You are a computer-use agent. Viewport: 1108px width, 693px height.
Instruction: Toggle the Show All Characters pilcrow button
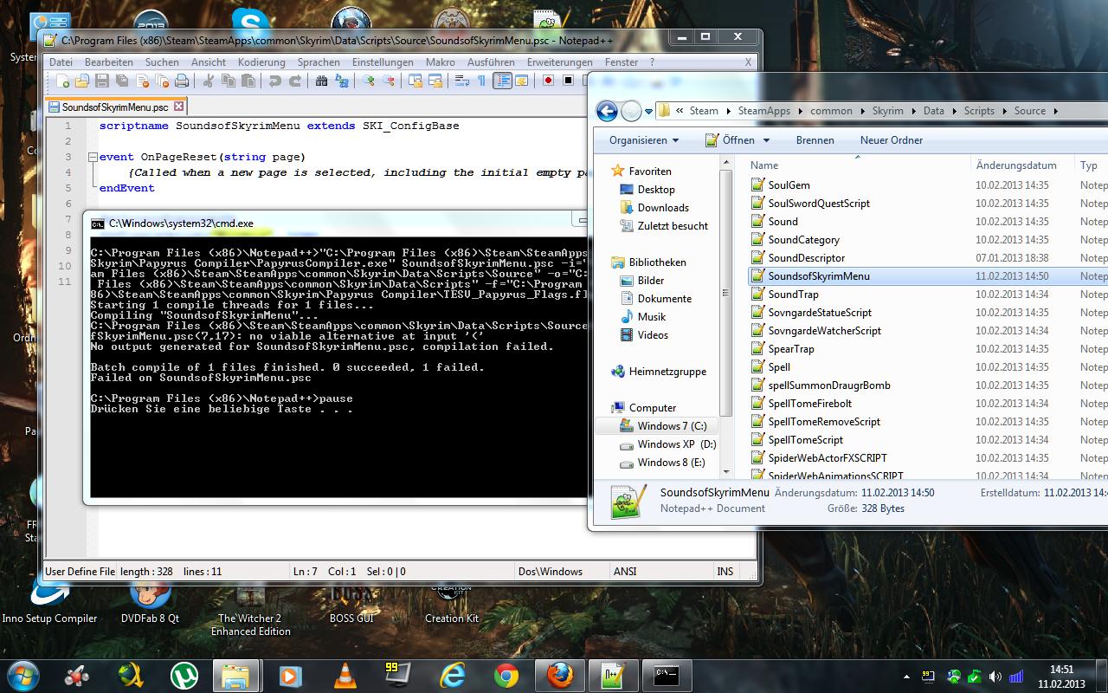[x=481, y=81]
